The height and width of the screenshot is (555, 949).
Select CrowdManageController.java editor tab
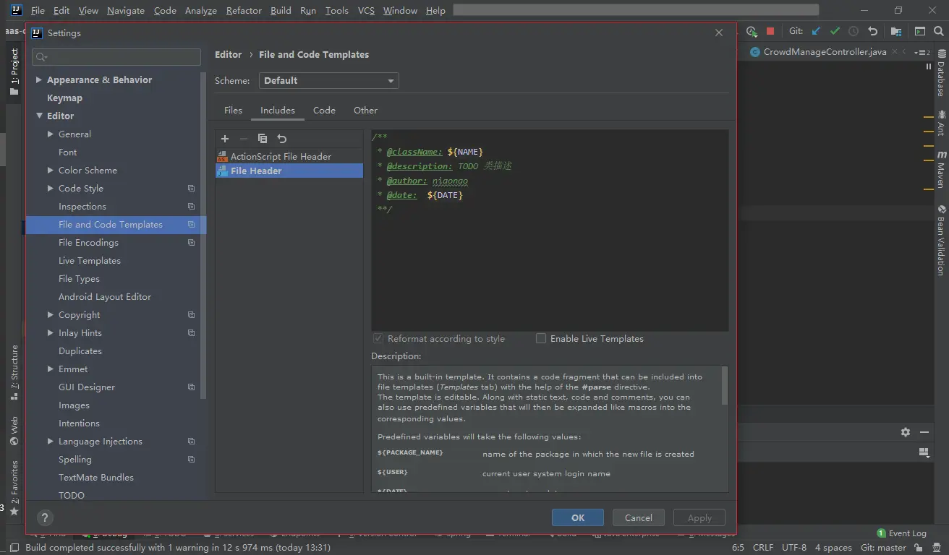tap(825, 52)
